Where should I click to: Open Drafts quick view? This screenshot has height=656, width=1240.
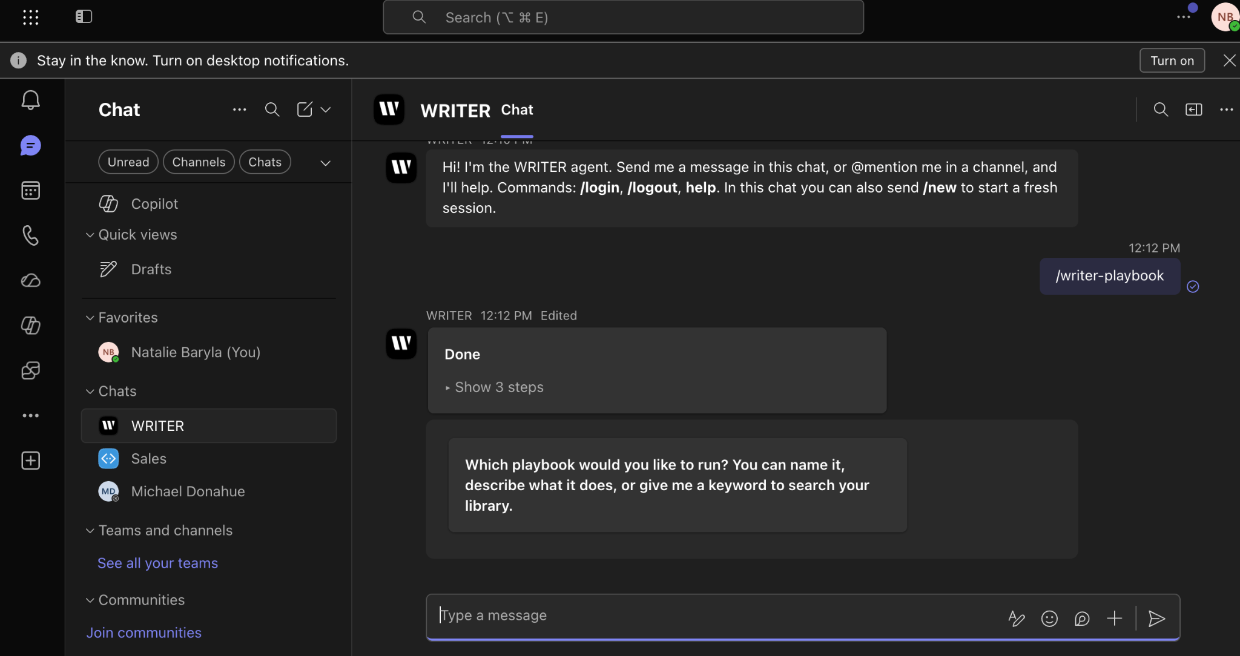coord(209,269)
